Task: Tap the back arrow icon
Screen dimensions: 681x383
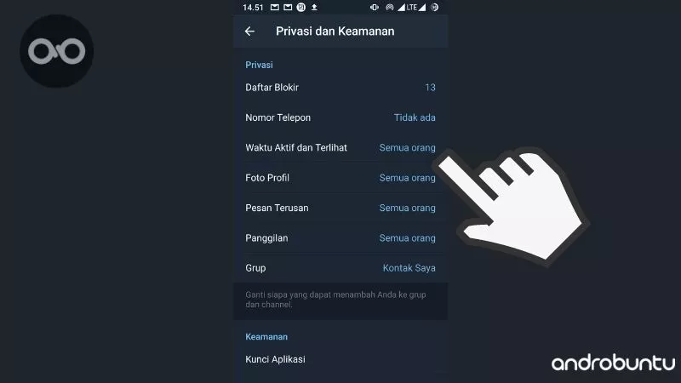Action: (249, 31)
